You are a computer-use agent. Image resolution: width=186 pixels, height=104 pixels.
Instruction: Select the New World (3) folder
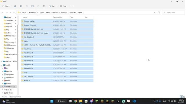tap(57, 61)
